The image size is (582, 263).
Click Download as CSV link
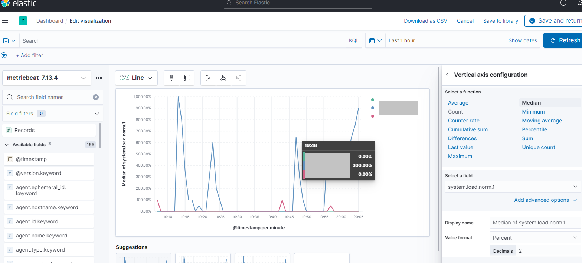point(425,21)
